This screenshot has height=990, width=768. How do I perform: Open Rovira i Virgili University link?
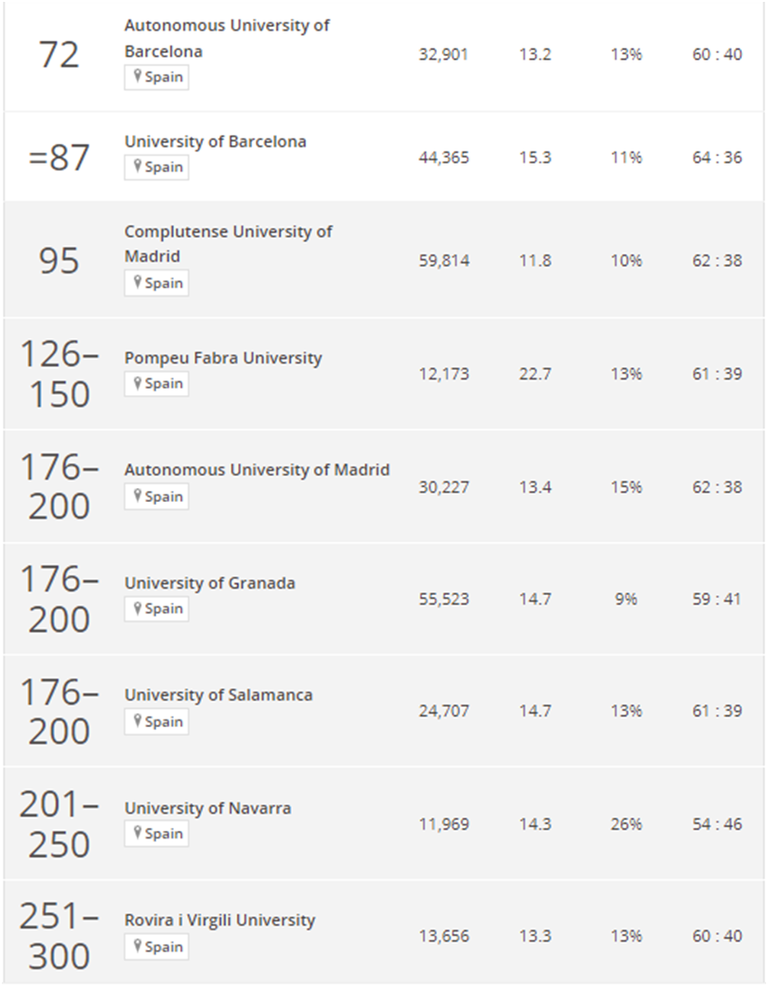click(x=219, y=920)
